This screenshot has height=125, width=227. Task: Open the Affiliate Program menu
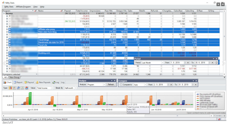[23, 7]
